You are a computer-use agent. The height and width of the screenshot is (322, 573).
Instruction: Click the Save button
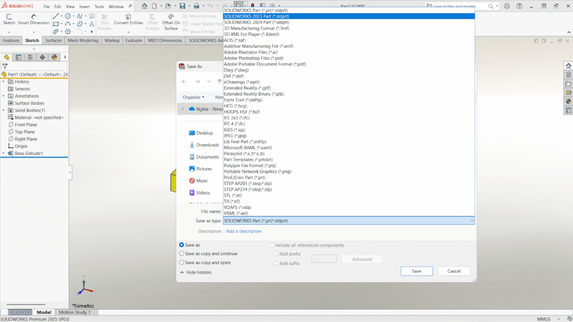click(416, 271)
